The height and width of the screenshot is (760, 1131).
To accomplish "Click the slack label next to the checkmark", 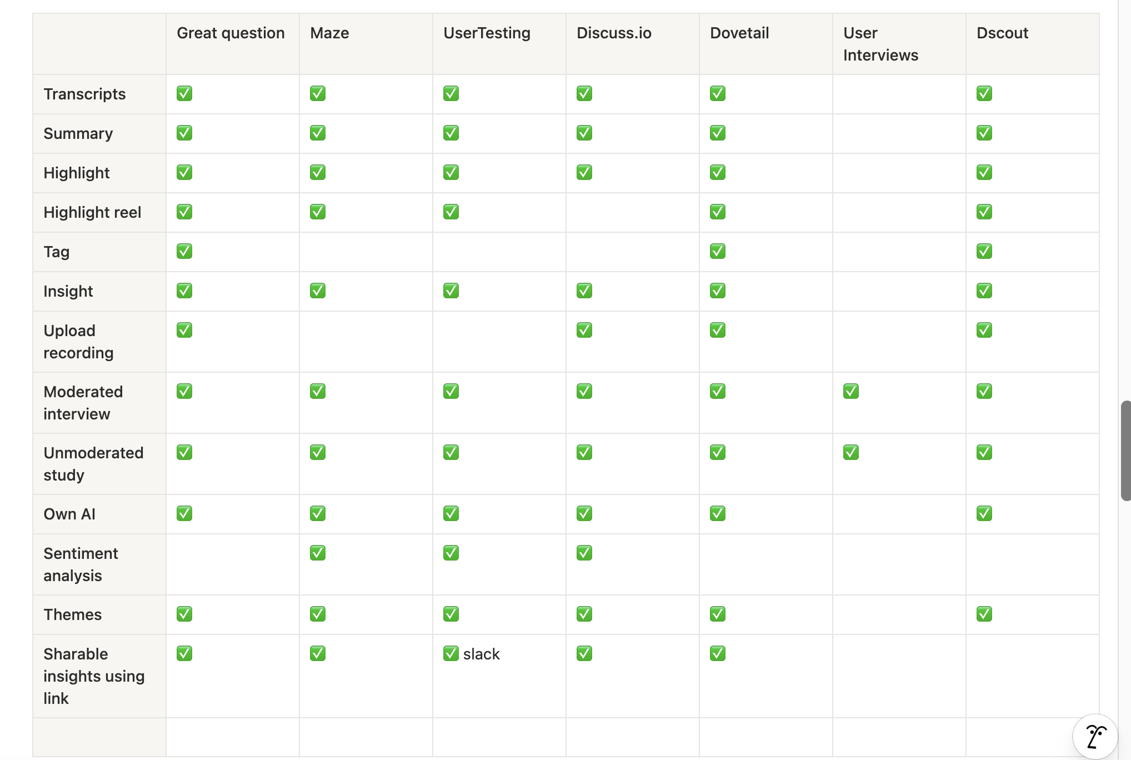I will [481, 654].
